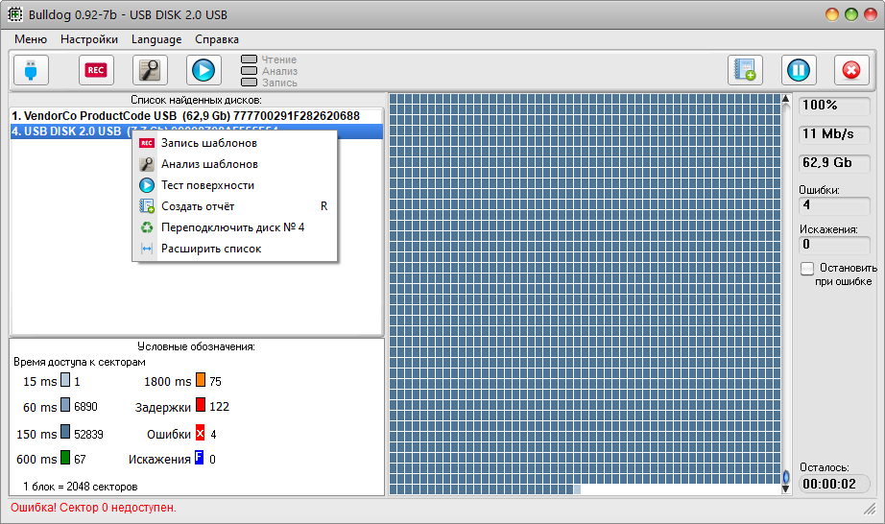Viewport: 885px width, 524px height.
Task: Choose Запись шаблонов from context menu
Action: (x=235, y=143)
